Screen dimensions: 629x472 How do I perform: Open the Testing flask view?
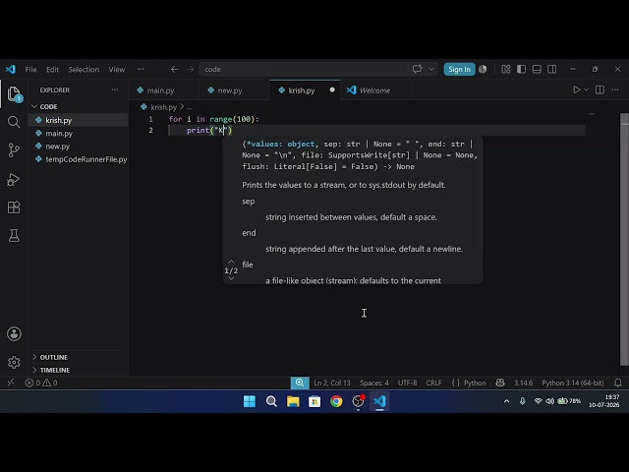tap(14, 236)
